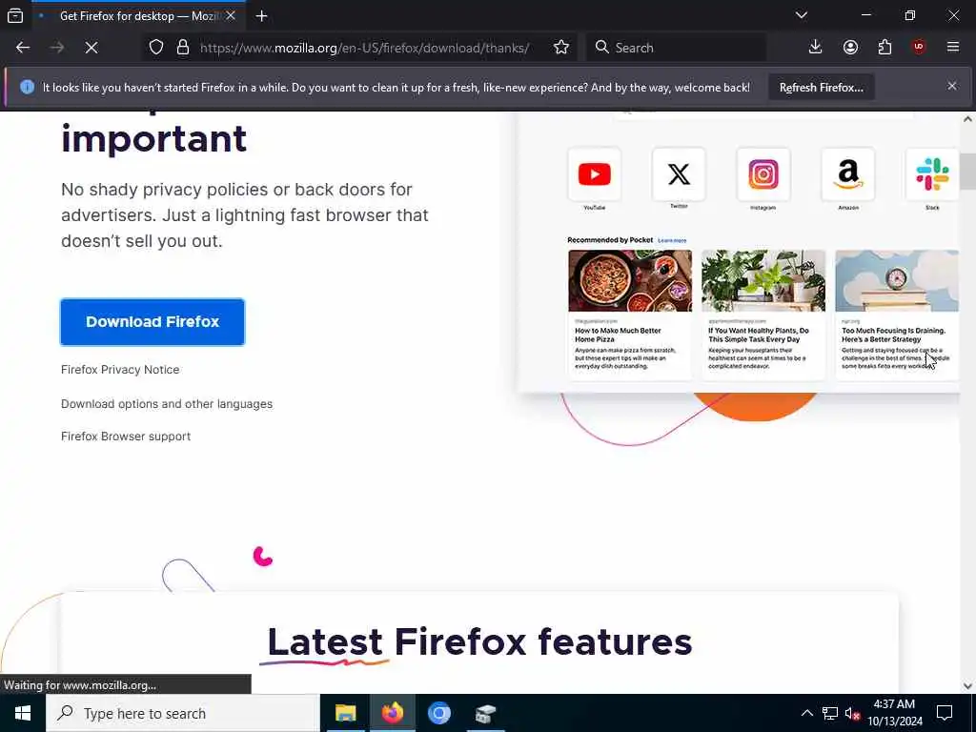Image resolution: width=976 pixels, height=732 pixels.
Task: Click the Latest Firefox features heading
Action: tap(479, 641)
